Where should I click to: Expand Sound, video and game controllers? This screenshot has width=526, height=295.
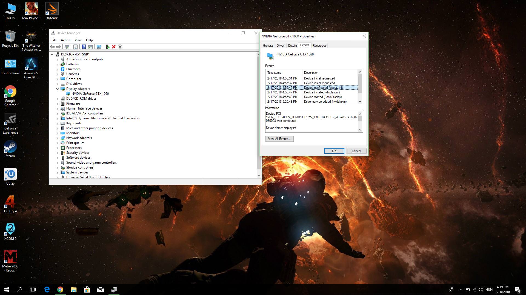coord(57,163)
